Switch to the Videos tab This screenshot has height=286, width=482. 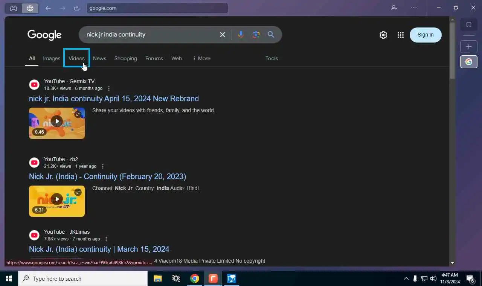tap(76, 58)
